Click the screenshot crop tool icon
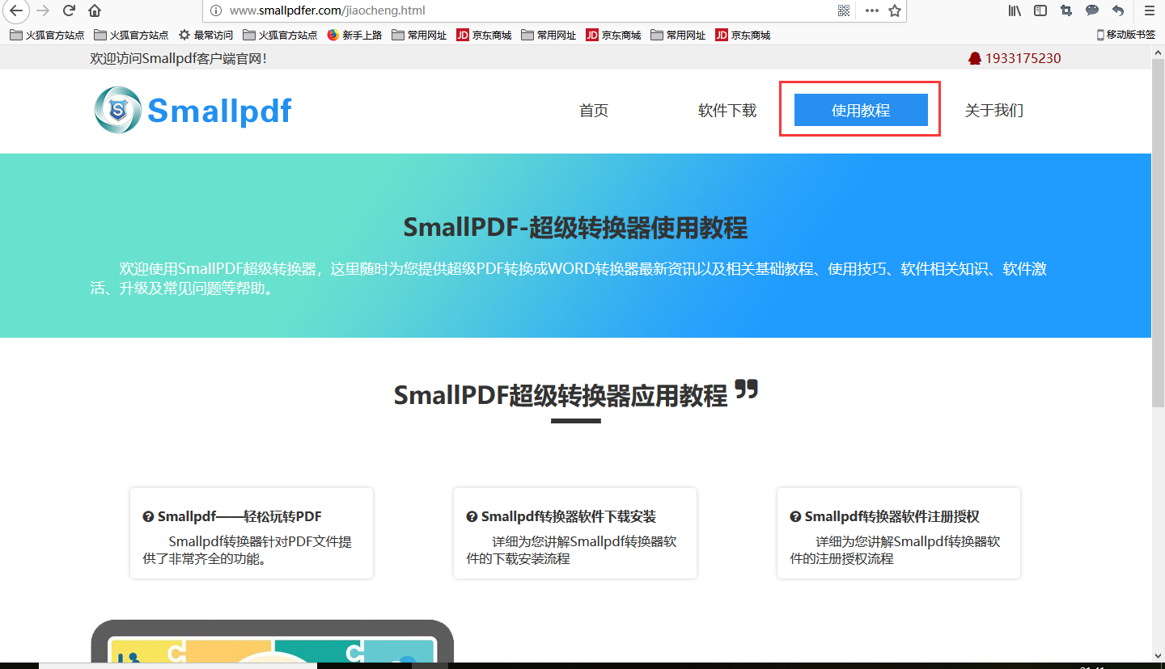Image resolution: width=1165 pixels, height=669 pixels. pyautogui.click(x=1066, y=11)
